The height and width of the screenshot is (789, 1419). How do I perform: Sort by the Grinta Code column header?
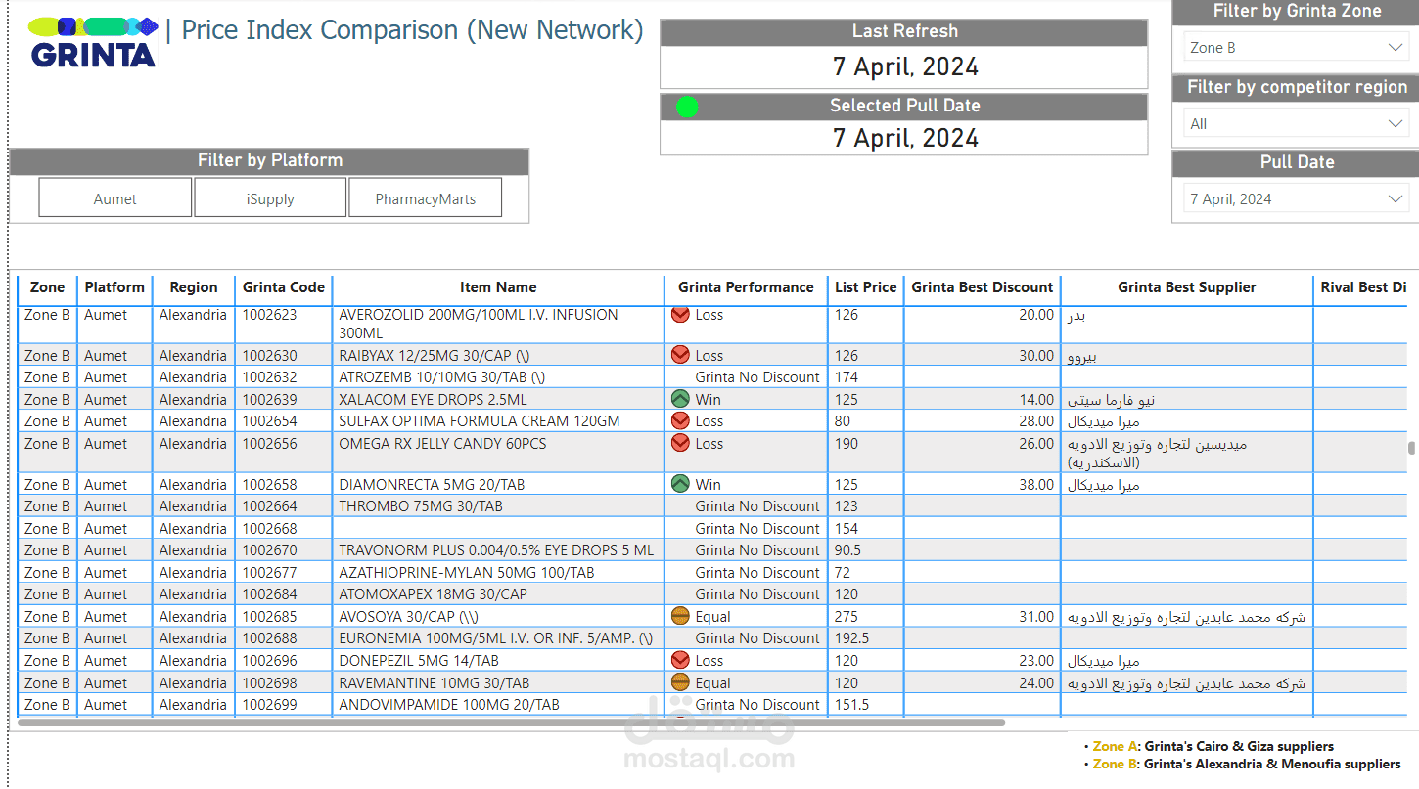(x=284, y=287)
